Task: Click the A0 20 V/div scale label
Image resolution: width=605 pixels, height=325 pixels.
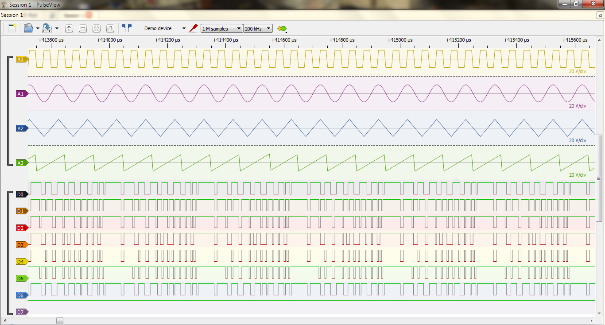Action: tap(577, 71)
